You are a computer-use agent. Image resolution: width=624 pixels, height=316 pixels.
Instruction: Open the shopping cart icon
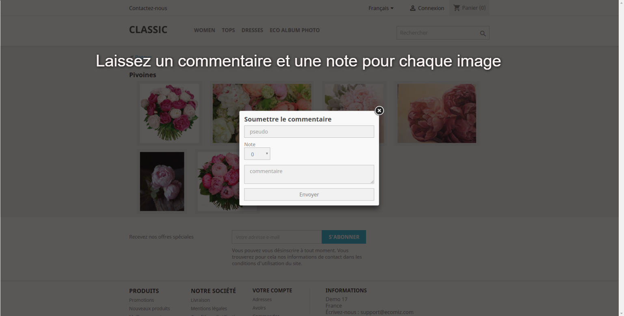pyautogui.click(x=457, y=8)
